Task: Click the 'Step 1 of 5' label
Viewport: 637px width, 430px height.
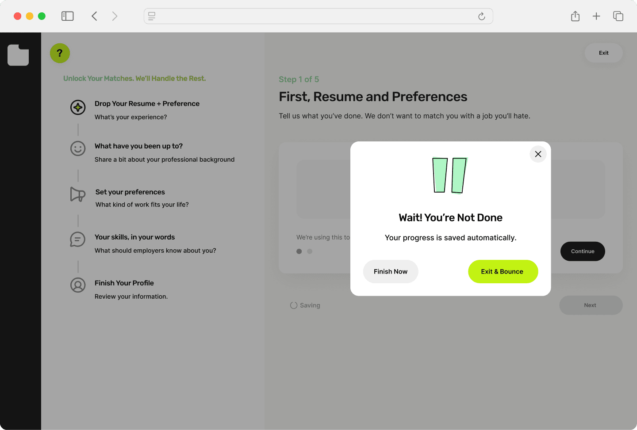Action: coord(299,80)
